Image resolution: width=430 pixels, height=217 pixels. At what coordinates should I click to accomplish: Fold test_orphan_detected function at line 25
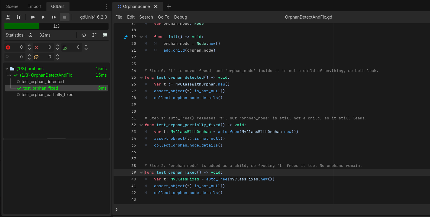pos(141,78)
